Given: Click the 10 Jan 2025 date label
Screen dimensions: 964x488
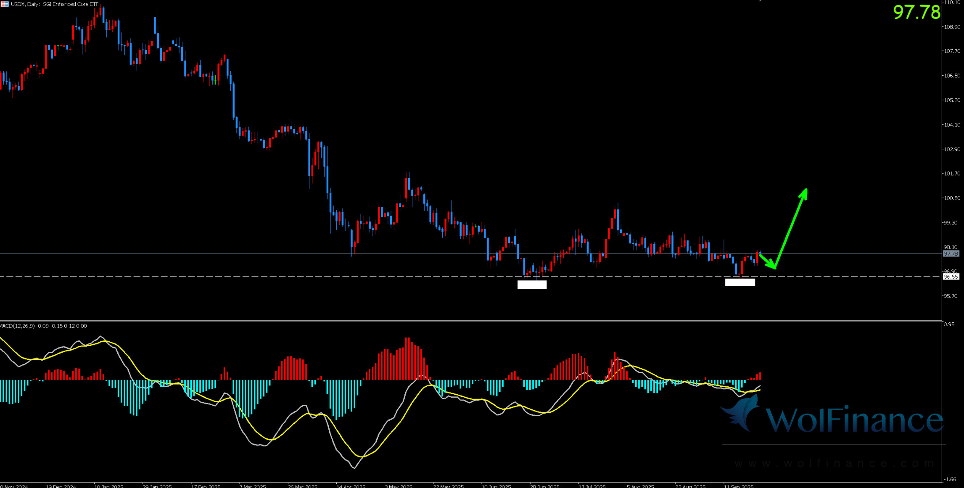Looking at the screenshot, I should [x=108, y=486].
